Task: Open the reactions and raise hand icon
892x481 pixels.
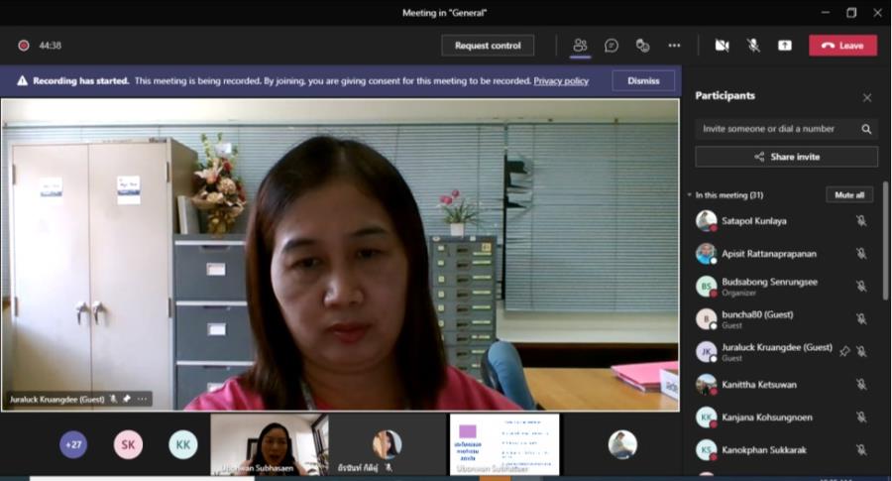Action: [642, 46]
